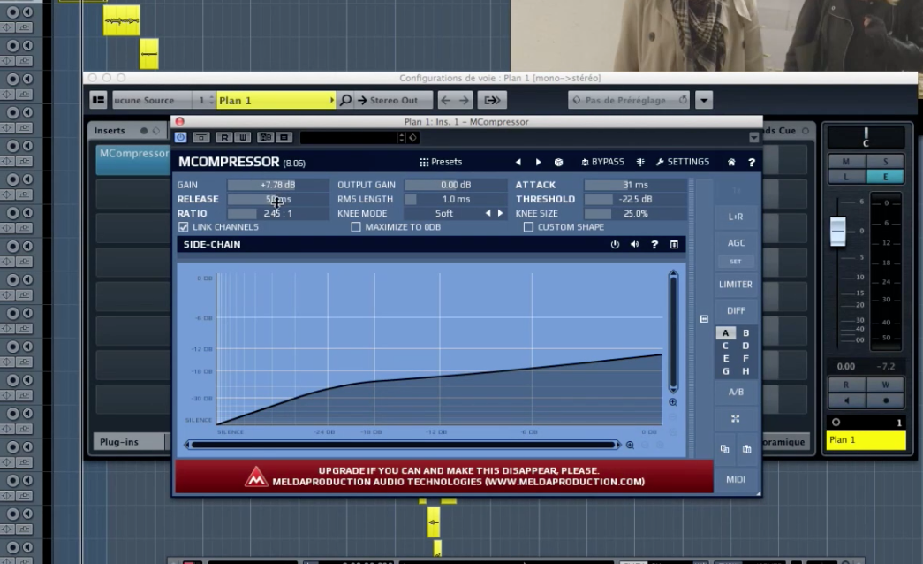Click the horizontal zoom magnifier below graph

pyautogui.click(x=630, y=445)
